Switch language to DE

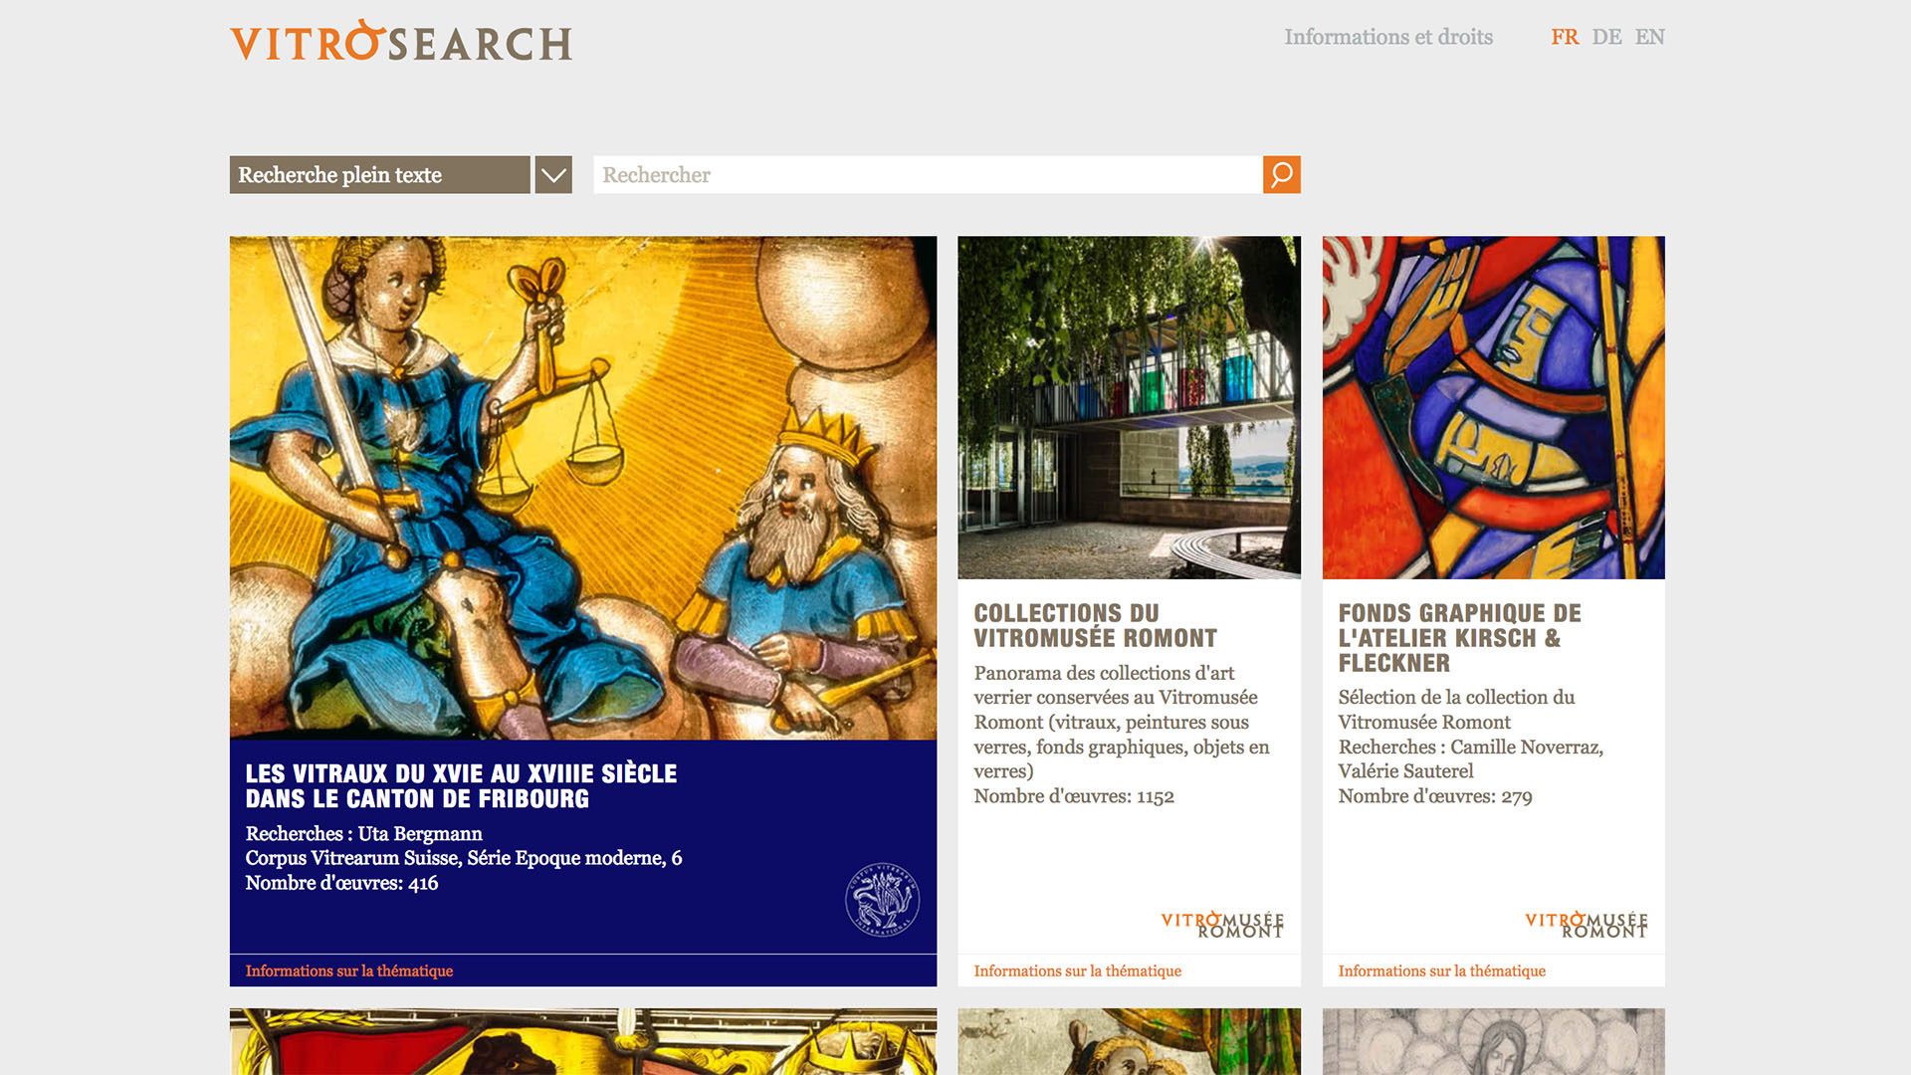click(1606, 37)
